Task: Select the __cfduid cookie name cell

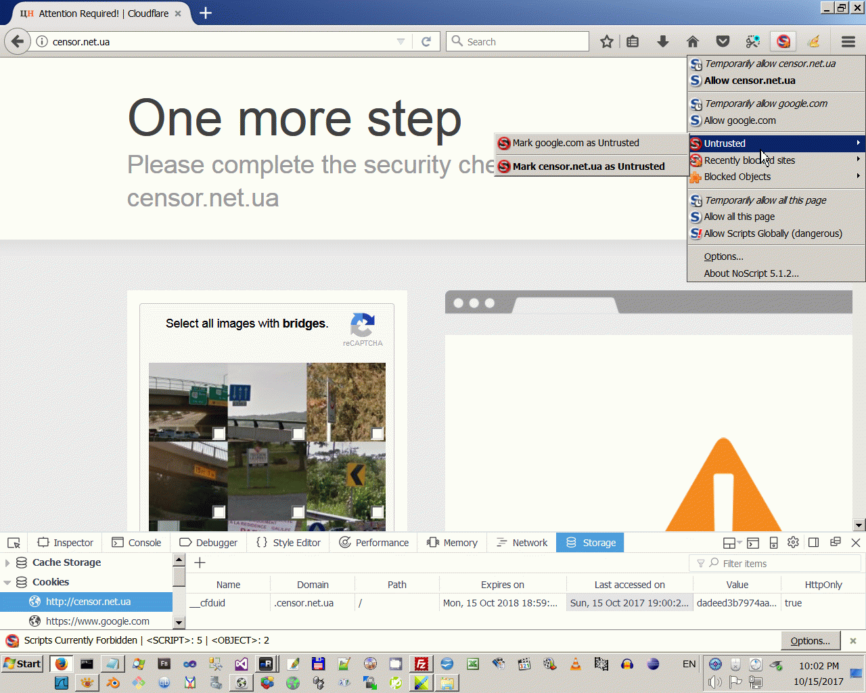Action: tap(228, 603)
